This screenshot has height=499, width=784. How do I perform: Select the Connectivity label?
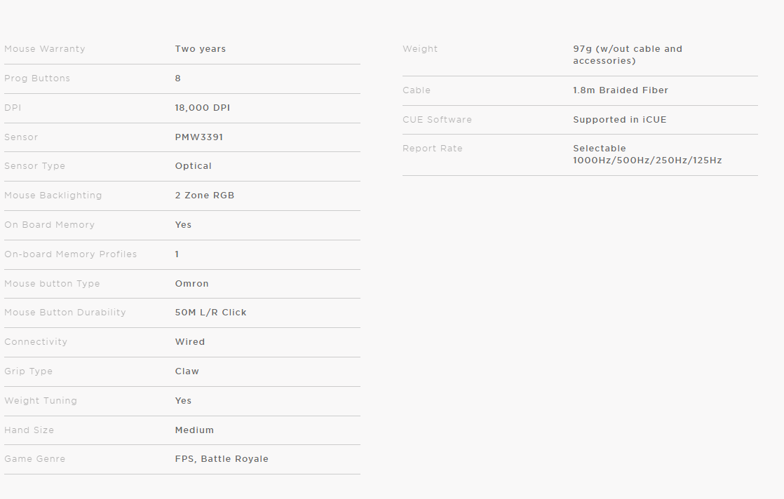tap(36, 342)
